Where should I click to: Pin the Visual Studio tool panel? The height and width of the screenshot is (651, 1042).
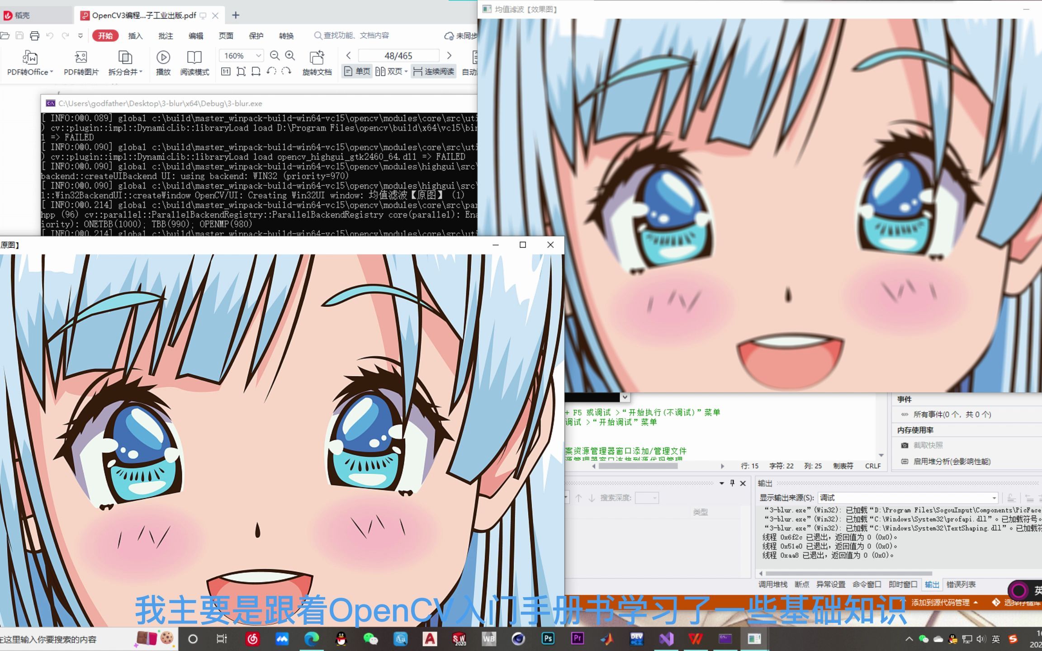click(732, 483)
